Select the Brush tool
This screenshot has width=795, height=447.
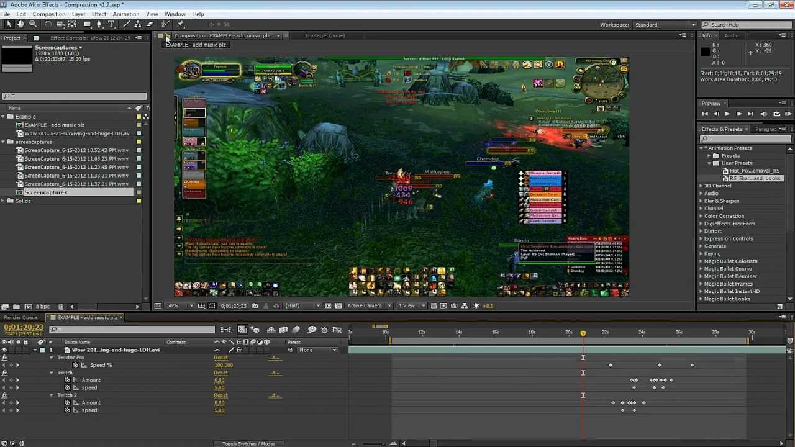126,24
